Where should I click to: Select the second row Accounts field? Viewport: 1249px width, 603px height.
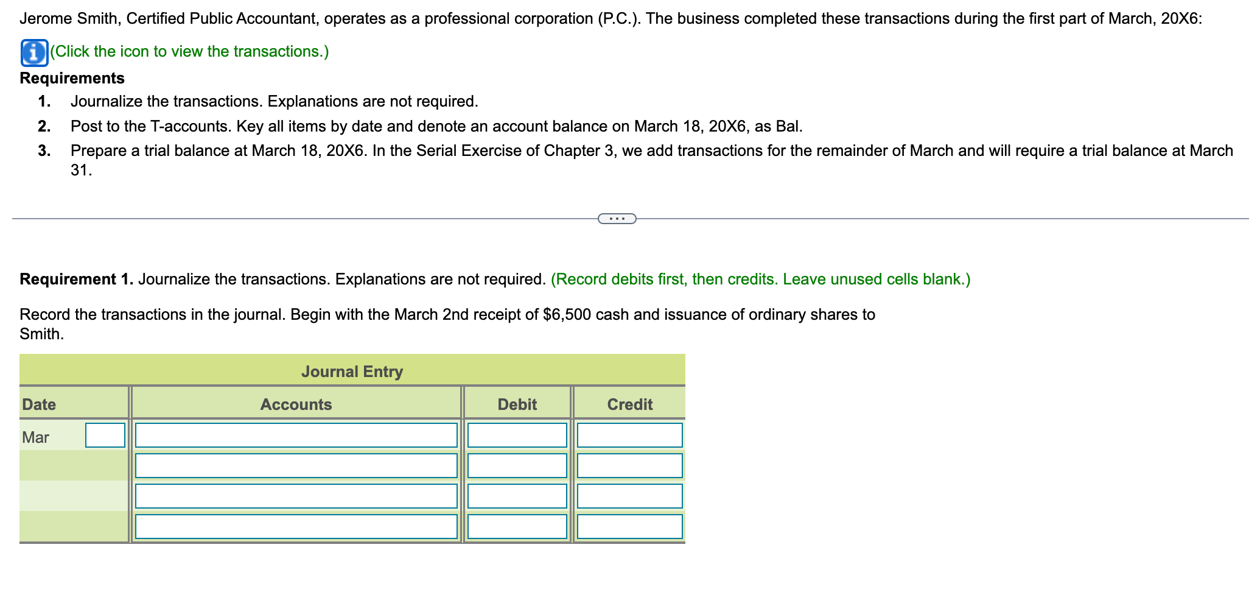point(295,465)
